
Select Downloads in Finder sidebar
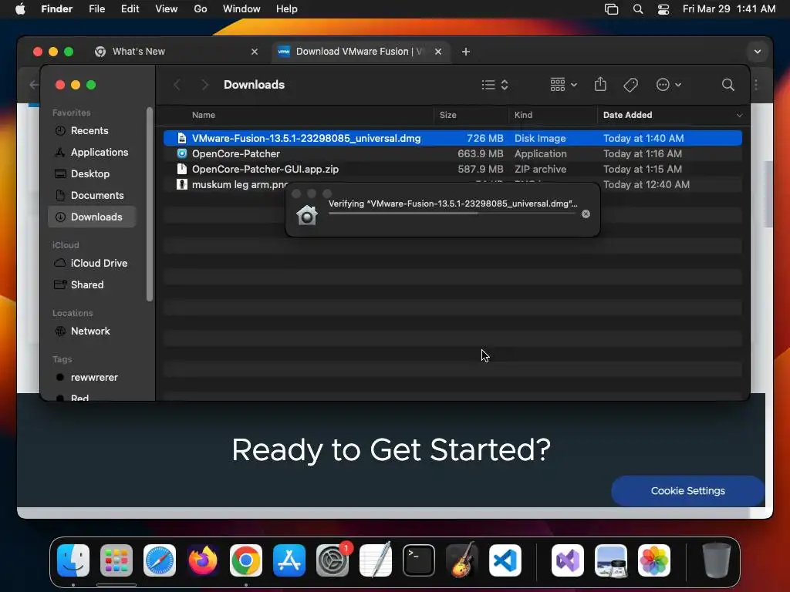93,217
